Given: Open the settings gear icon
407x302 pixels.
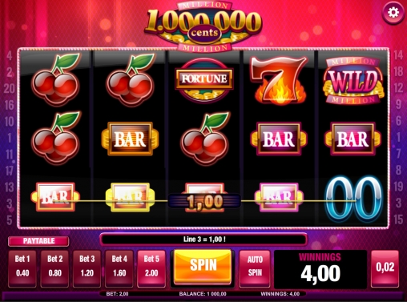Looking at the screenshot, I should tap(393, 13).
